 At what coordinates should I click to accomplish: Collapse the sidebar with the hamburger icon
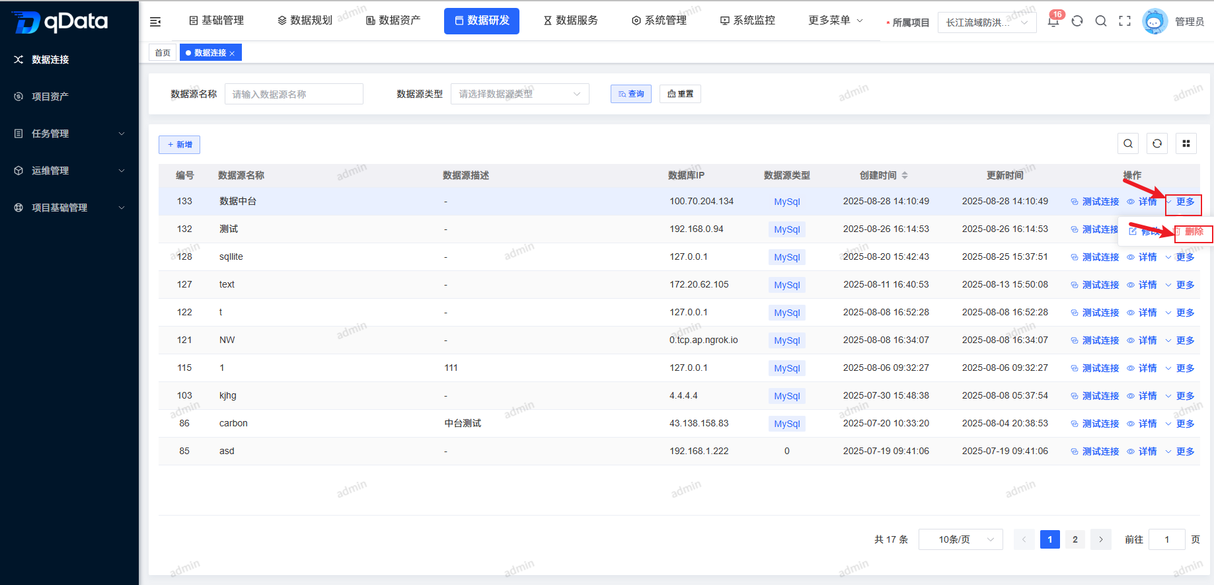point(155,22)
